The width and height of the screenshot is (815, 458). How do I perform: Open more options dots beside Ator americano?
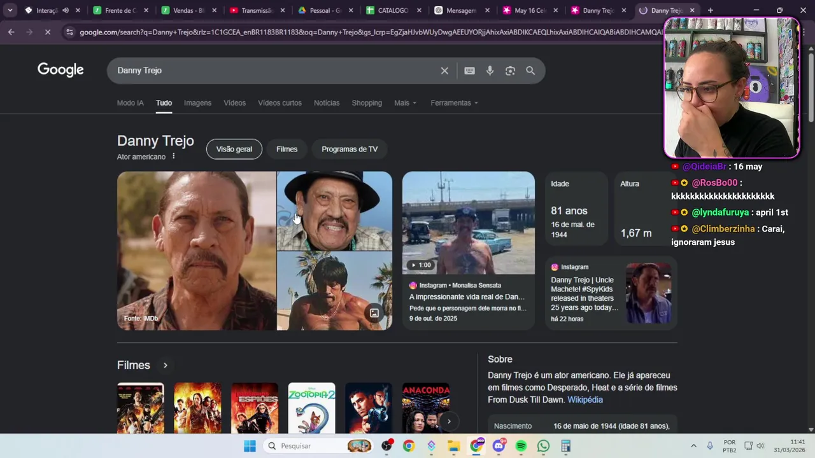click(173, 156)
